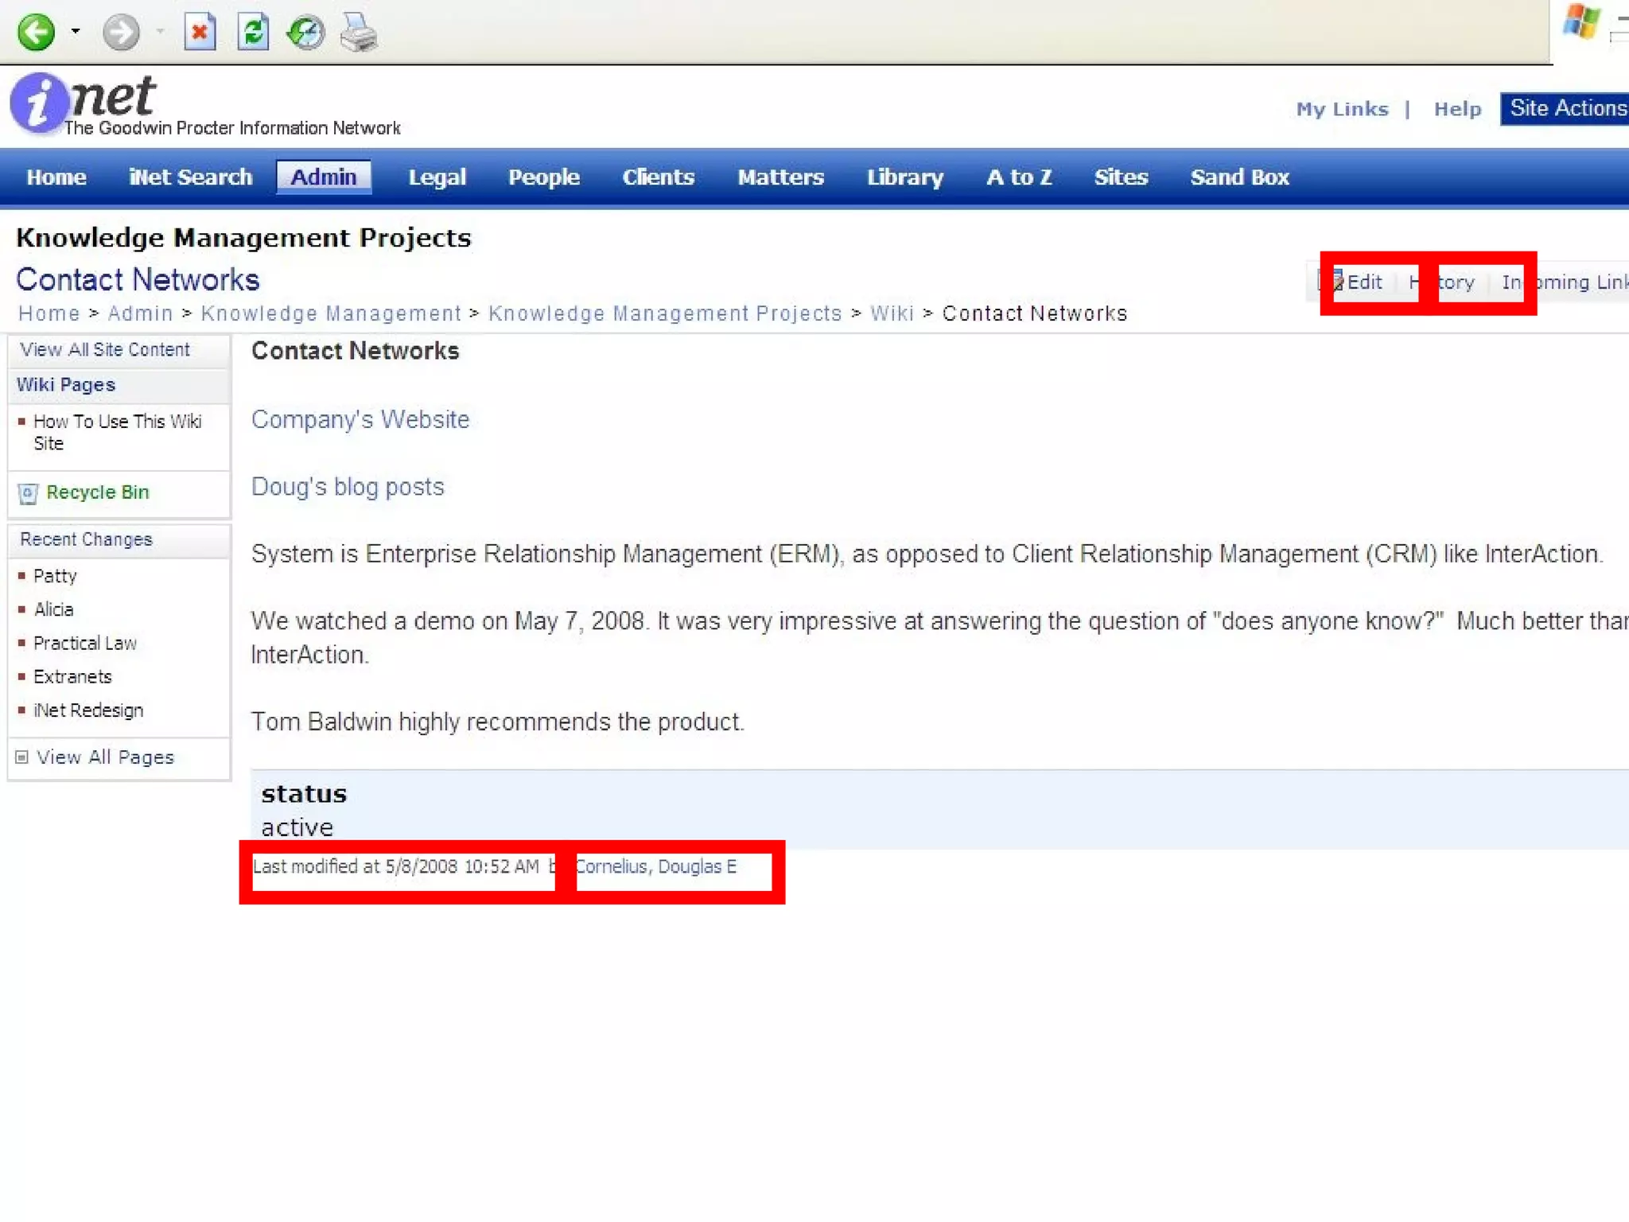The image size is (1629, 1222).
Task: Open Doug's blog posts link
Action: [x=348, y=486]
